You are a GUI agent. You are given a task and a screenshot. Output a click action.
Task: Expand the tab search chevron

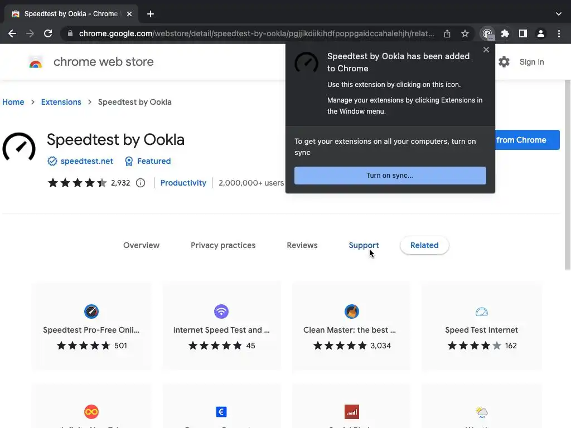[x=559, y=14]
